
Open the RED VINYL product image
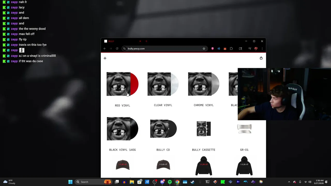(x=123, y=84)
